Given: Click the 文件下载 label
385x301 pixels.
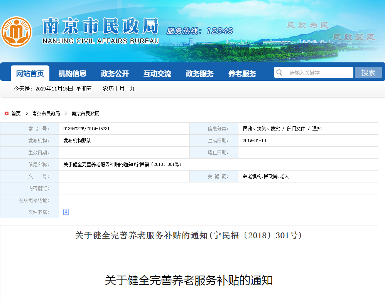Looking at the screenshot, I should [39, 212].
